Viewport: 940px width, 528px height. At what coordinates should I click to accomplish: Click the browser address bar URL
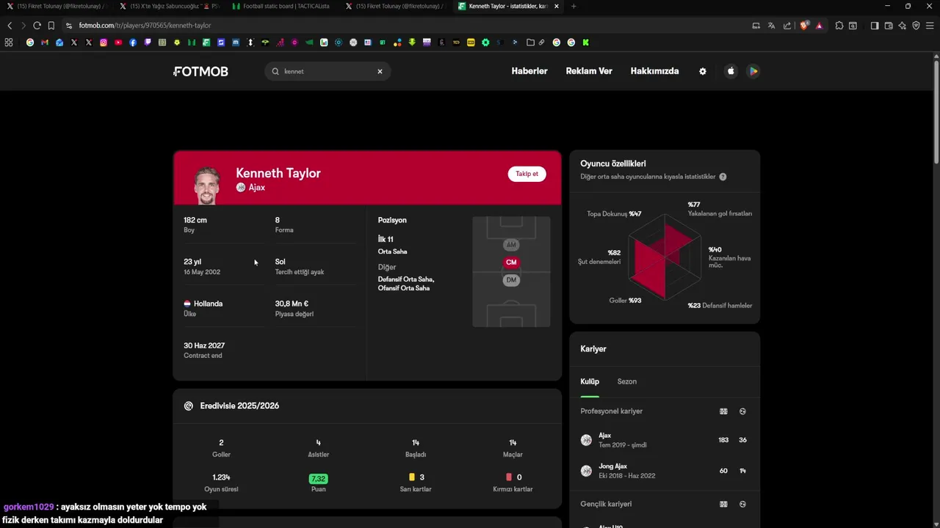pyautogui.click(x=145, y=26)
